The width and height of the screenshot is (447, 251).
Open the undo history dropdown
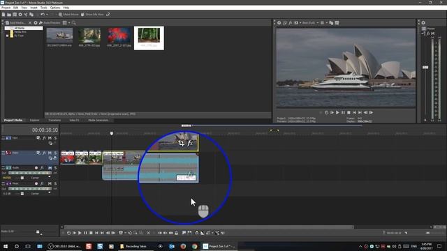47,15
